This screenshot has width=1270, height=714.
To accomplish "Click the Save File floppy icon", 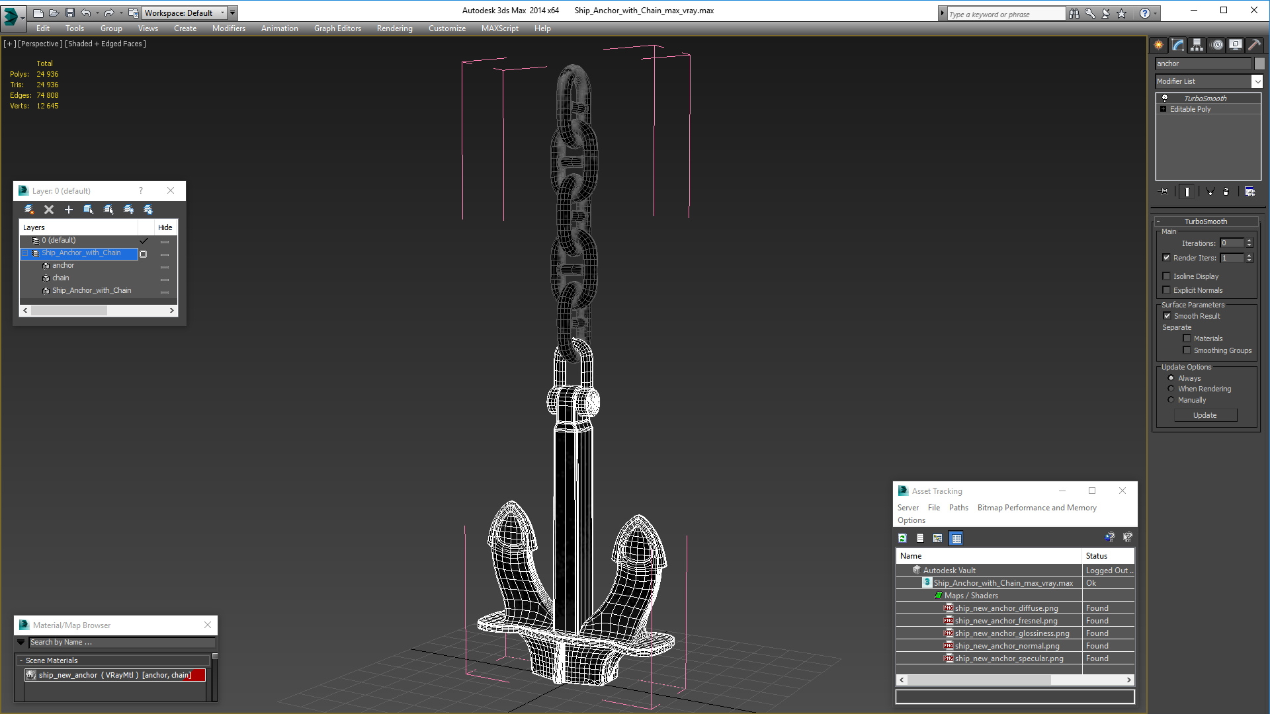I will [x=70, y=13].
